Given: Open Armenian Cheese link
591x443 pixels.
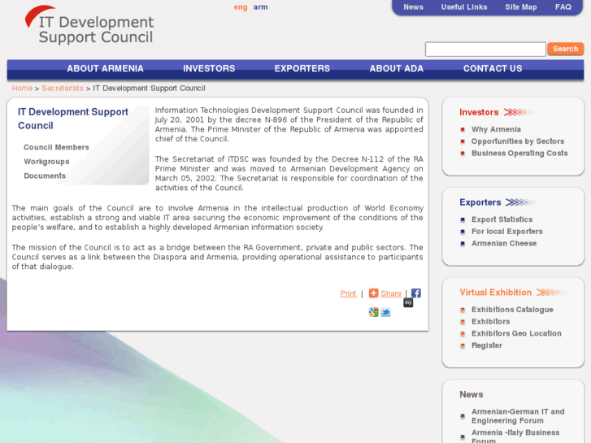Looking at the screenshot, I should [504, 243].
